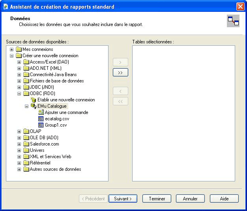Viewport: 247px width, 211px height.
Task: Expand the JDBC (JNDI) node
Action: point(19,87)
